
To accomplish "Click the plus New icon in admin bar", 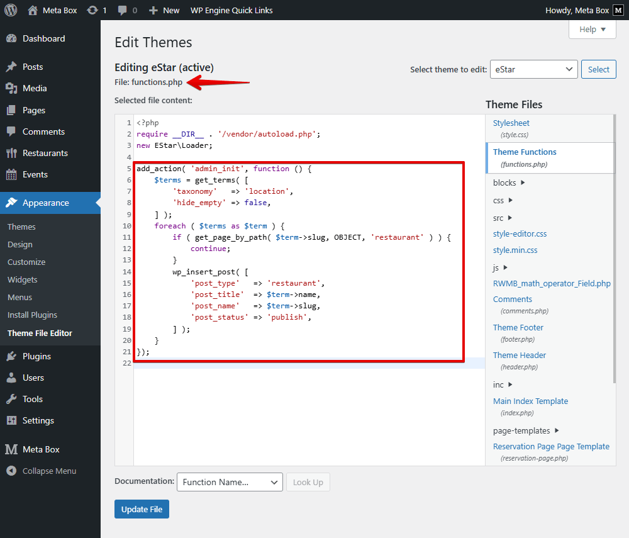I will point(153,11).
